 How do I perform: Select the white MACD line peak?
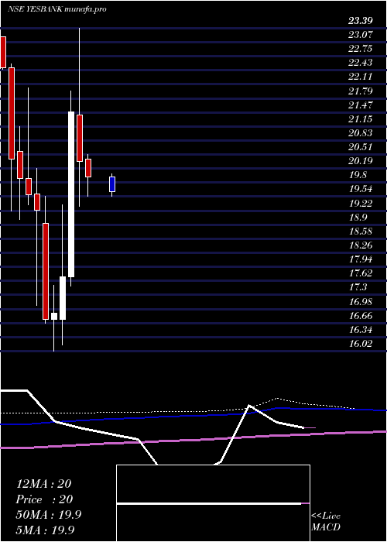[249, 406]
